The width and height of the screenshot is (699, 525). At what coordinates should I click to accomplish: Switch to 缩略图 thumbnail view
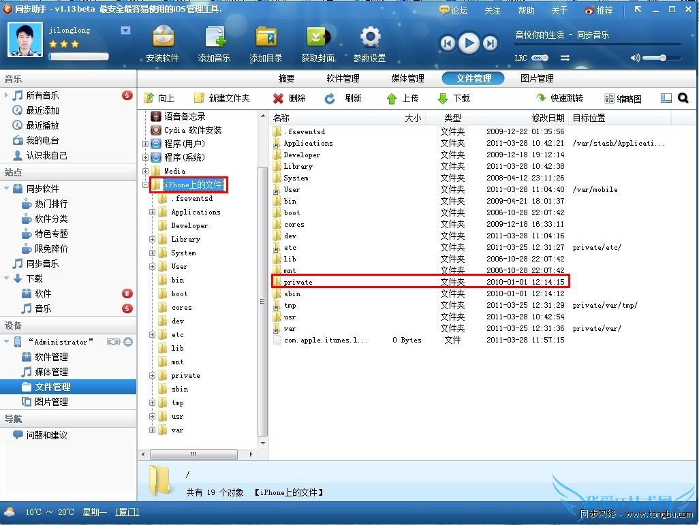(623, 99)
